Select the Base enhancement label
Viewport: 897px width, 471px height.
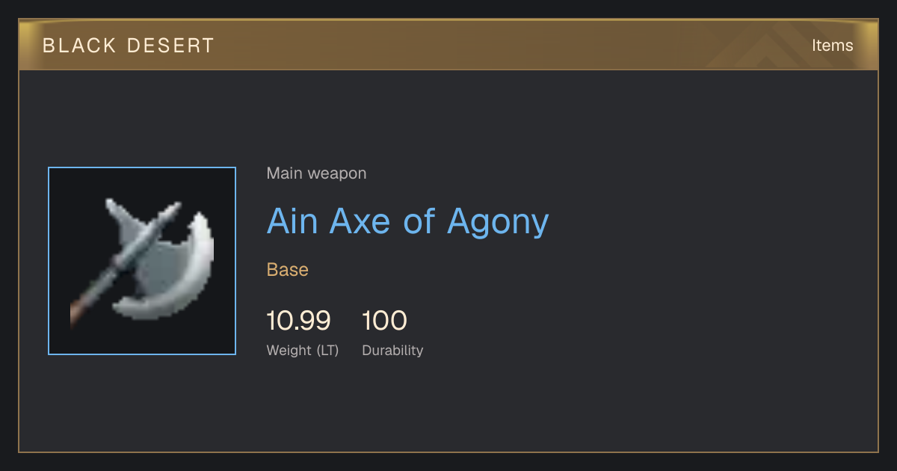288,270
